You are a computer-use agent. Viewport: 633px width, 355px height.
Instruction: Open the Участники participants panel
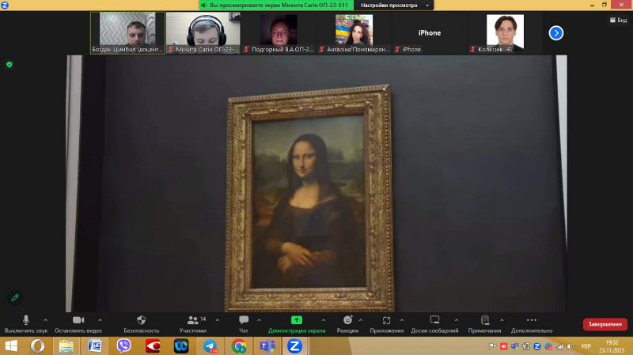tap(193, 324)
